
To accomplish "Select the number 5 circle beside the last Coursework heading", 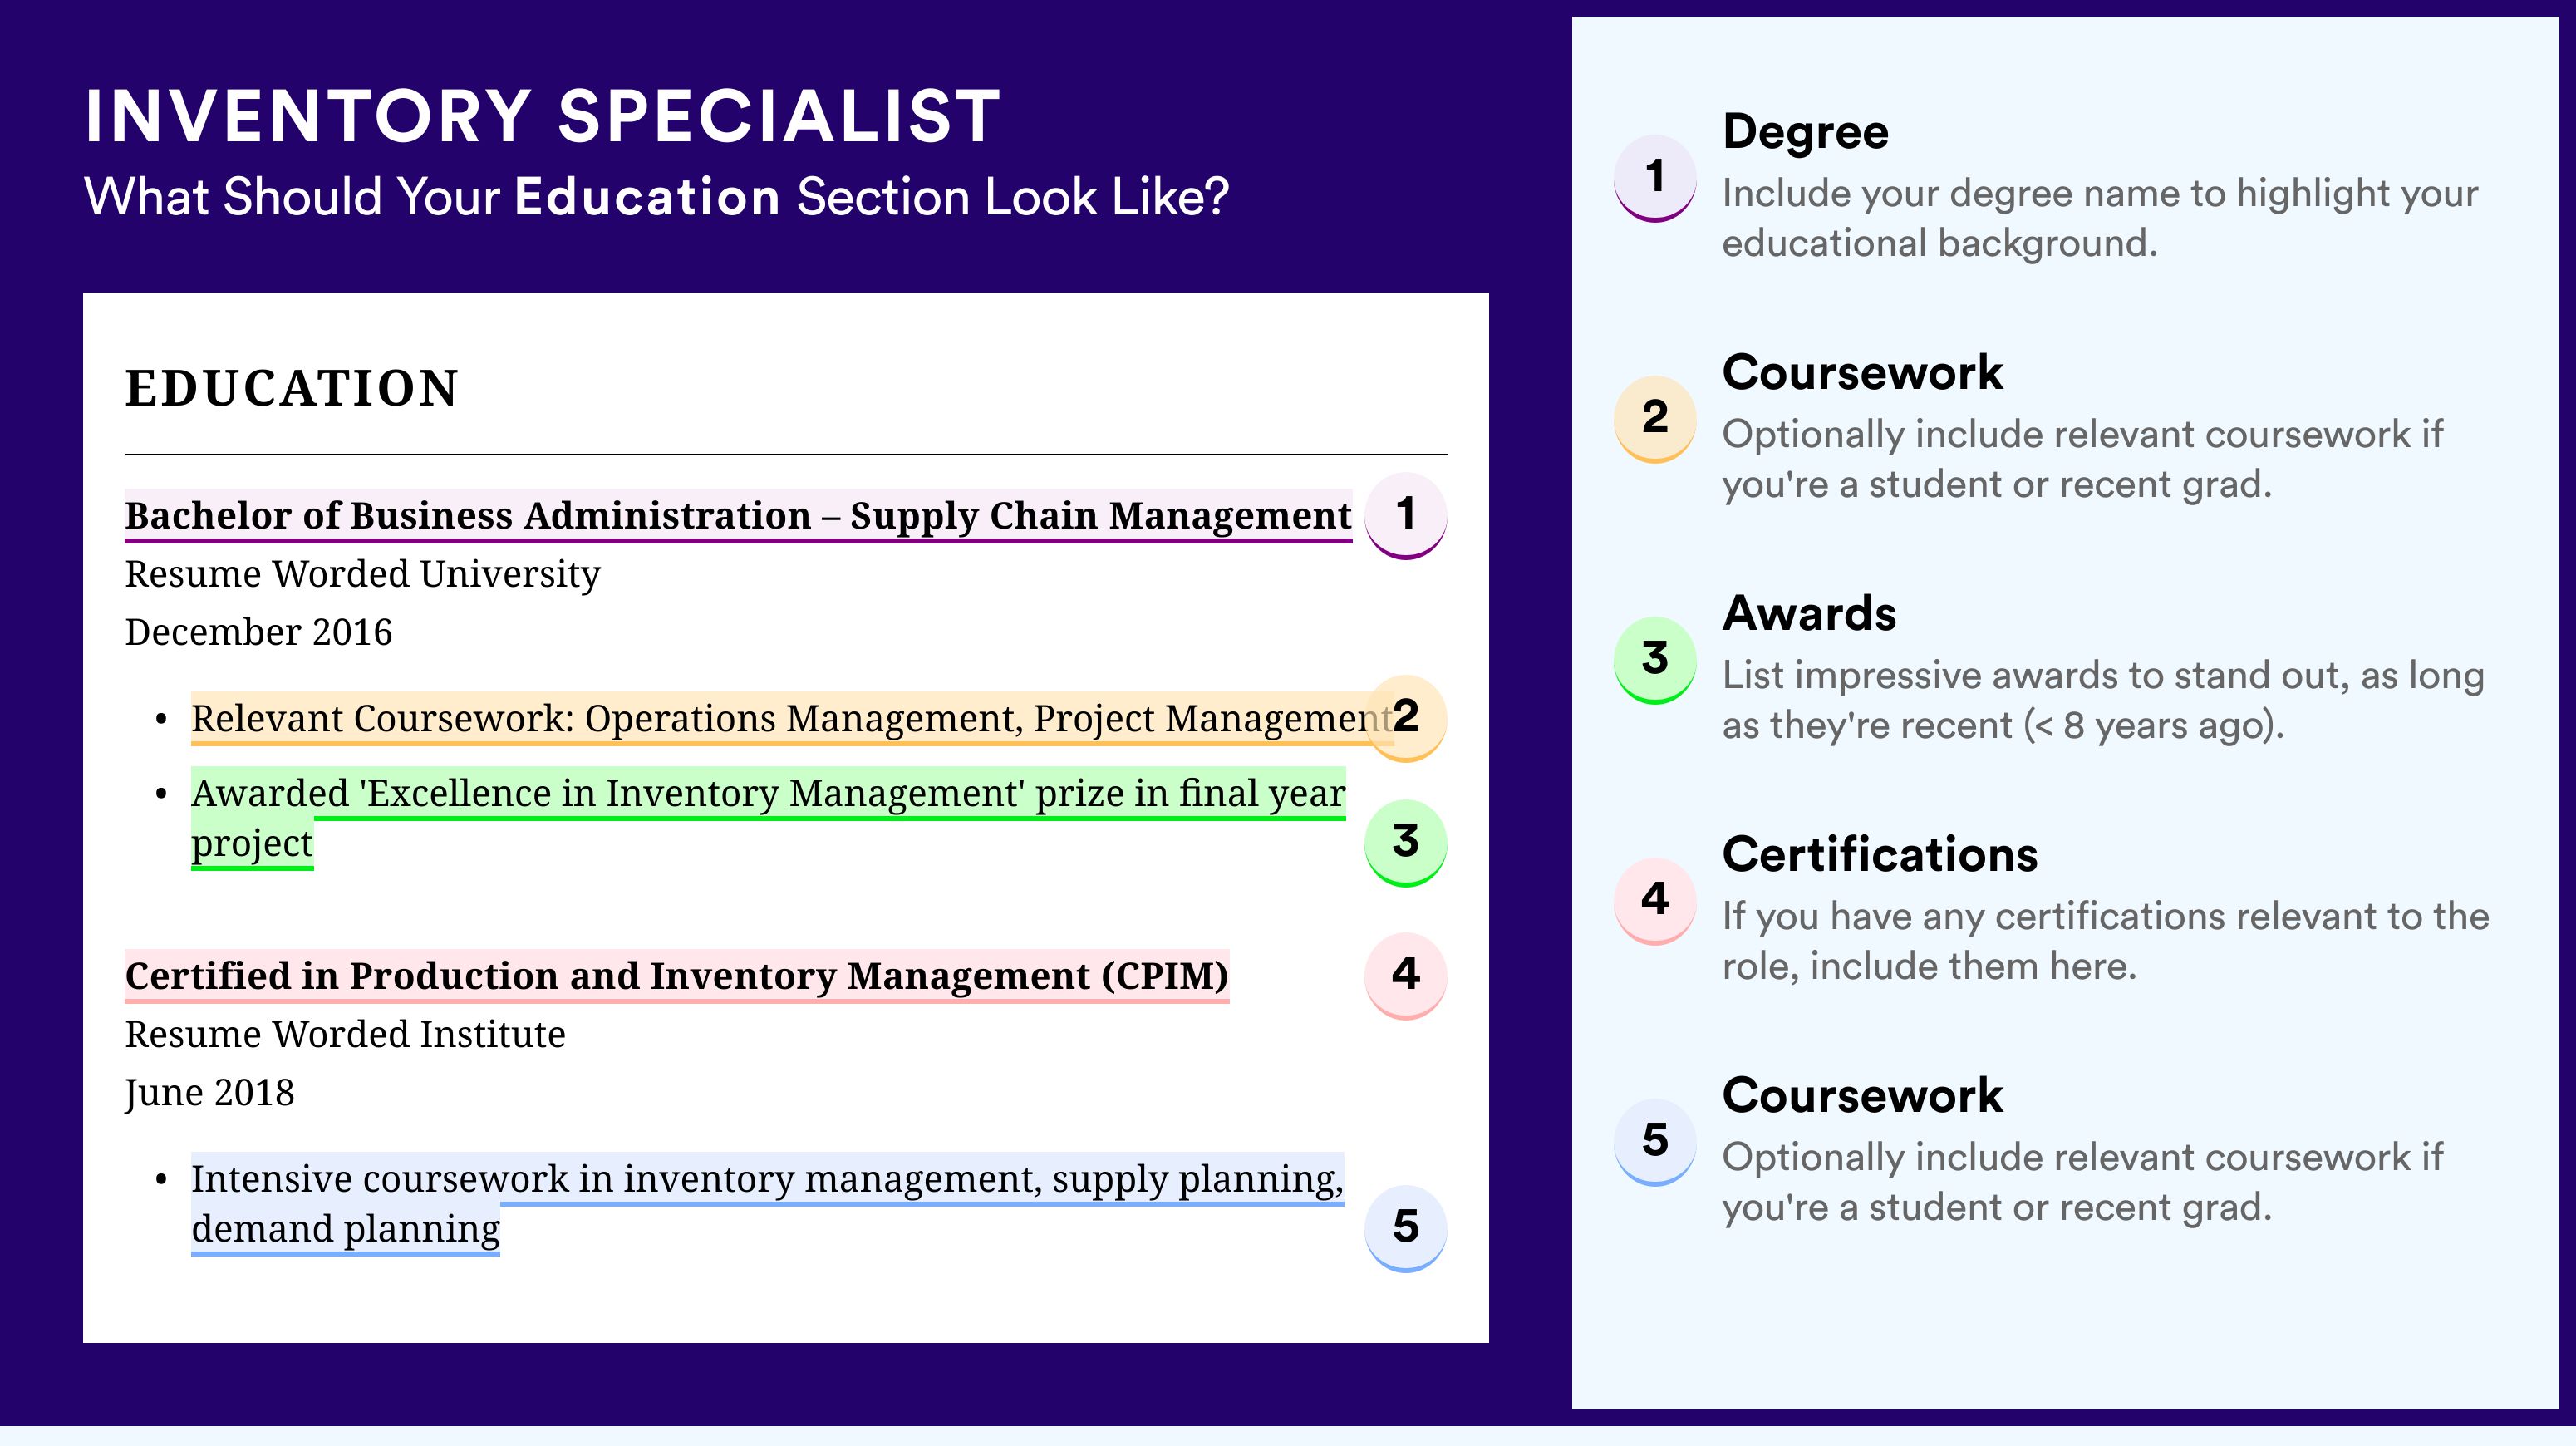I will click(1655, 1142).
